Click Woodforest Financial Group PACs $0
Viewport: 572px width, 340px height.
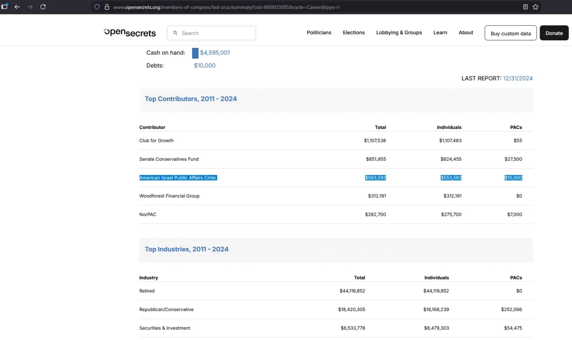[x=519, y=196]
